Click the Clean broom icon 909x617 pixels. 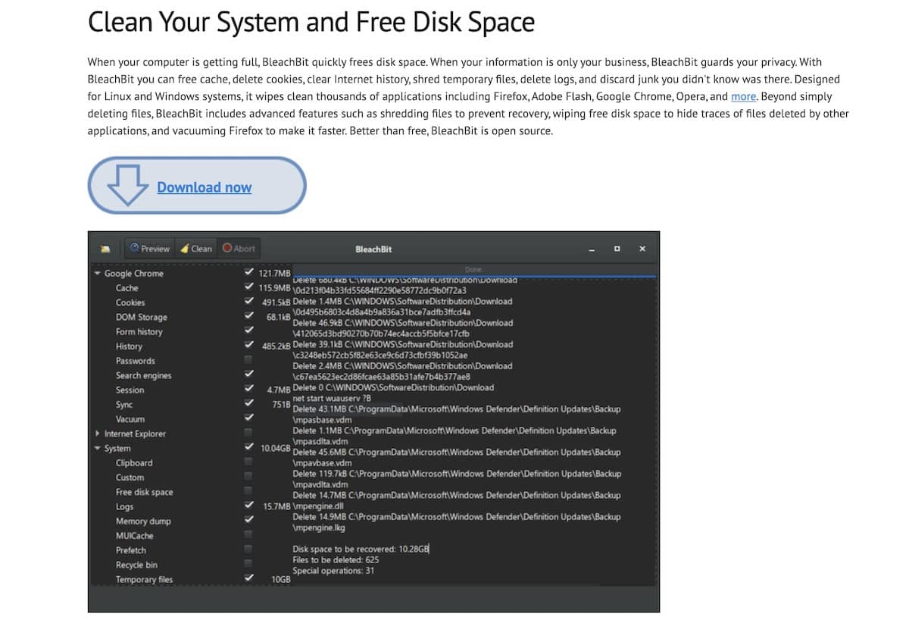(x=184, y=248)
